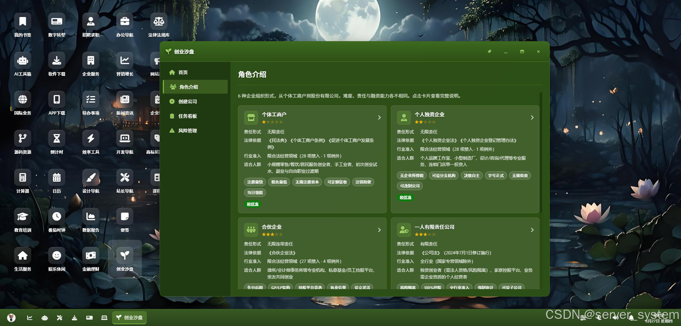Open the 待办事项 checklist icon

[x=91, y=103]
